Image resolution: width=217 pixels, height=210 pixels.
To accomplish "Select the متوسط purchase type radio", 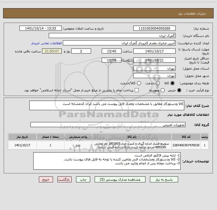I will click(163, 90).
